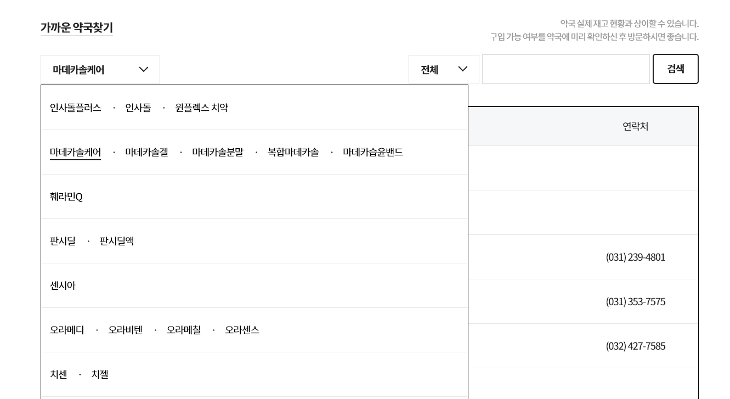The height and width of the screenshot is (399, 730).
Task: Pick 오라메디 option
Action: pos(67,330)
